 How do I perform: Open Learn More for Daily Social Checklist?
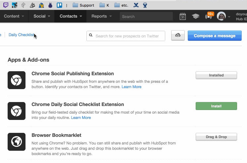pos(81,118)
